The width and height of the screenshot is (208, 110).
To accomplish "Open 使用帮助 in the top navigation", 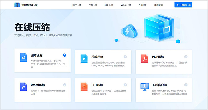I will (x=158, y=5).
